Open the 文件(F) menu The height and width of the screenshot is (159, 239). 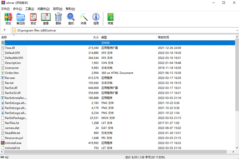pyautogui.click(x=5, y=9)
